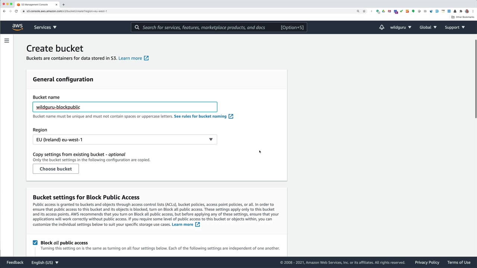The height and width of the screenshot is (268, 477).
Task: Click the Bucket settings for Block Public Access heading
Action: (86, 197)
